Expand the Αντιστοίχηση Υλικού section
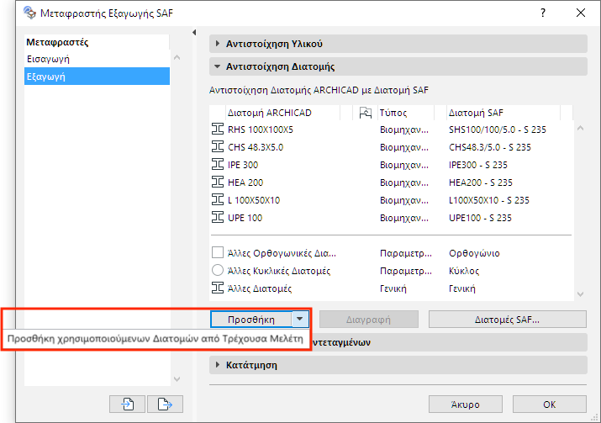The height and width of the screenshot is (423, 601). (218, 44)
